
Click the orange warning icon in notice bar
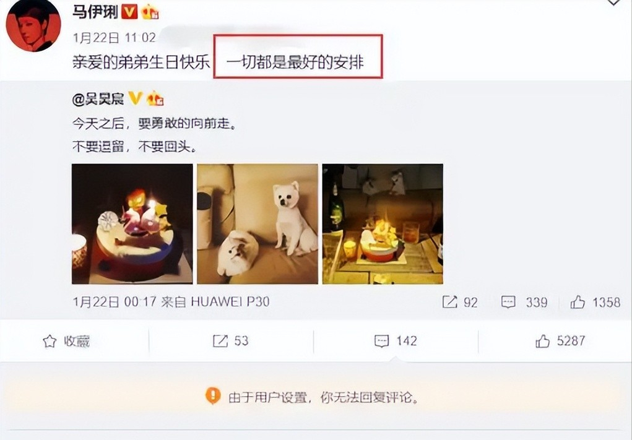pyautogui.click(x=213, y=396)
